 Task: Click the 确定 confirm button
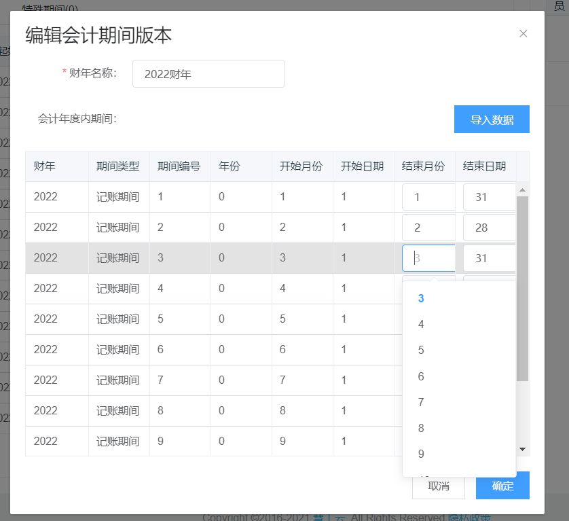click(502, 486)
